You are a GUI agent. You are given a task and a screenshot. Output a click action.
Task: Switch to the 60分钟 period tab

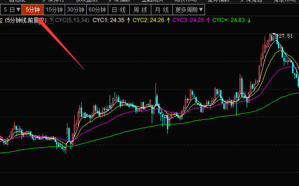(97, 10)
